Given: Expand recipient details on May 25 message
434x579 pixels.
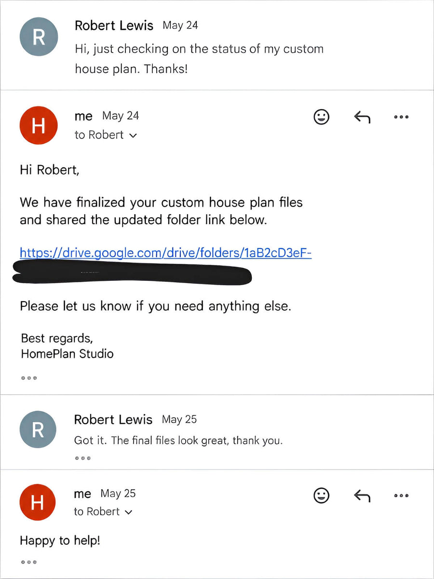Looking at the screenshot, I should click(128, 512).
